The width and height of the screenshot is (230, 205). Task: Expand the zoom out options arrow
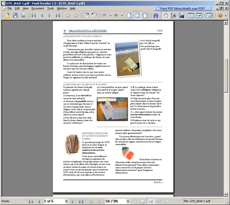click(110, 16)
